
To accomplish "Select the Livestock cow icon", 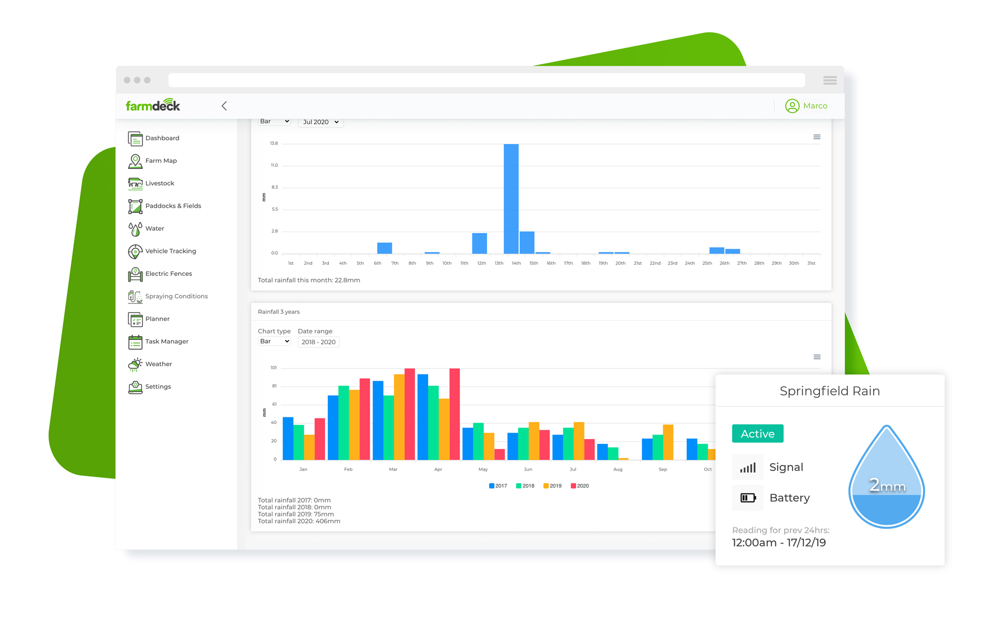I will [135, 184].
